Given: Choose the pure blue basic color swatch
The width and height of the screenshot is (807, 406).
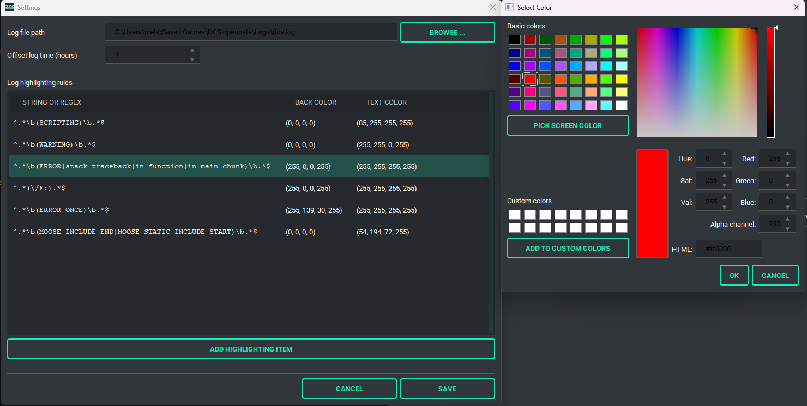Looking at the screenshot, I should pos(515,66).
